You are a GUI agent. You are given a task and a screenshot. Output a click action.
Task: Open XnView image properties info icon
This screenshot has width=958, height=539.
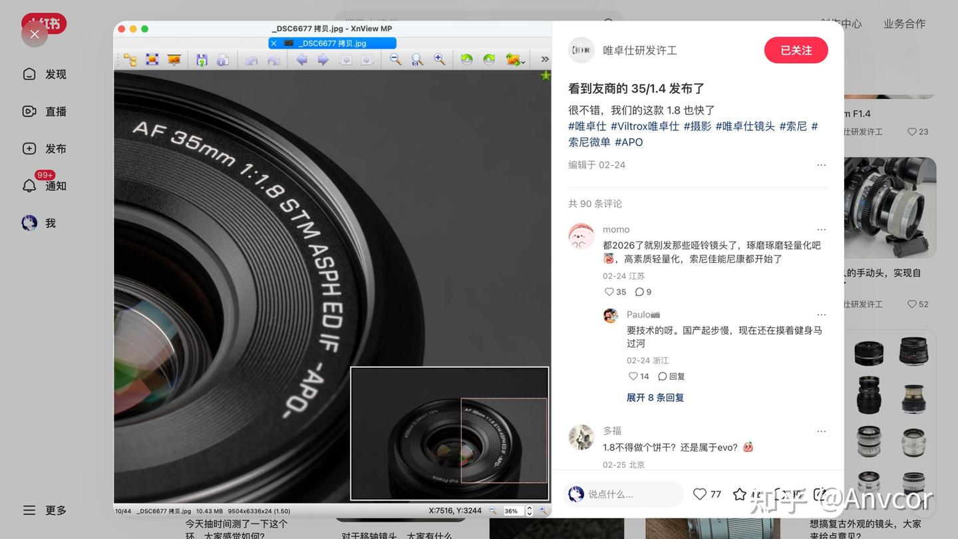click(x=223, y=60)
